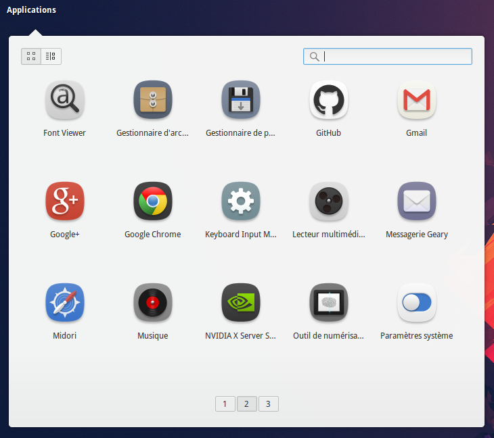Open the Gmail app icon
The image size is (494, 438).
click(x=416, y=100)
